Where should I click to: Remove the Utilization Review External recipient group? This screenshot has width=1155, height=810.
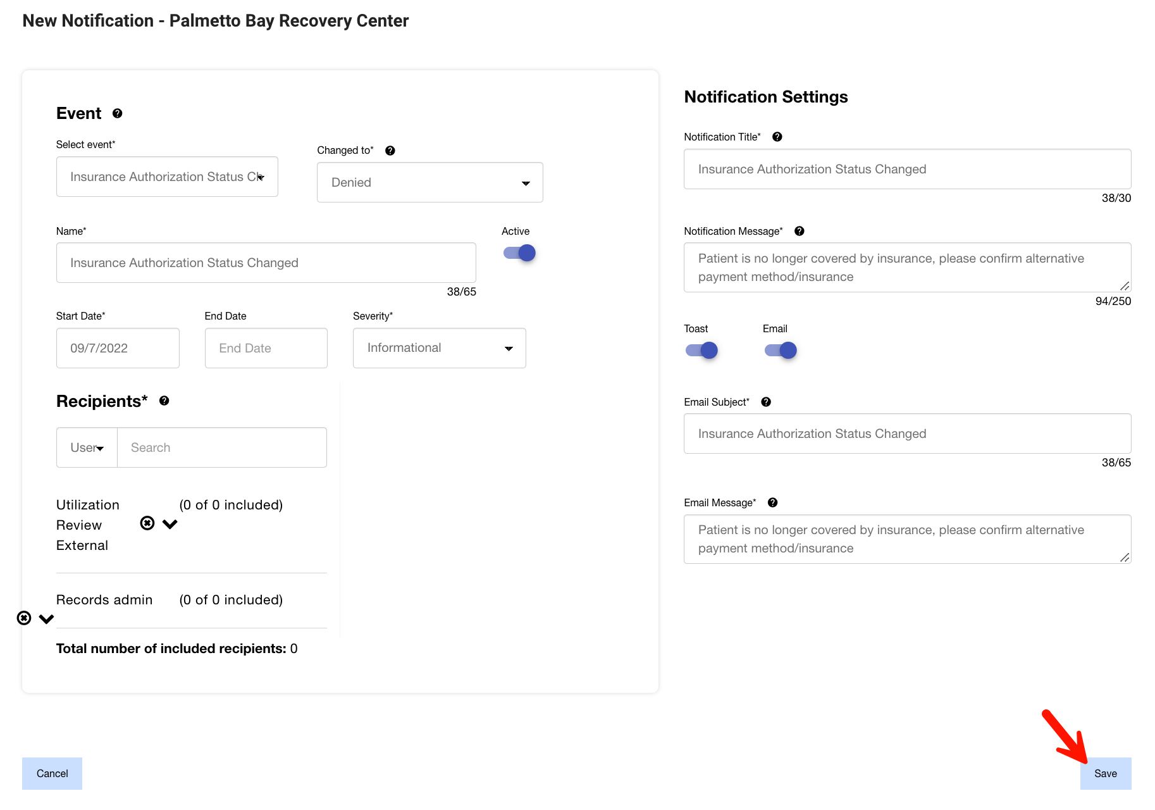147,523
